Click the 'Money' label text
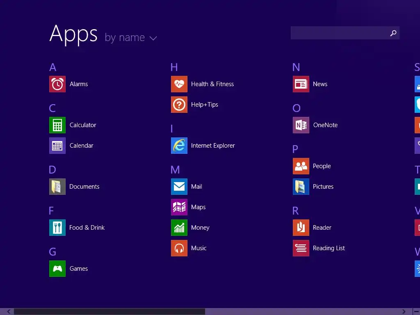 point(200,228)
